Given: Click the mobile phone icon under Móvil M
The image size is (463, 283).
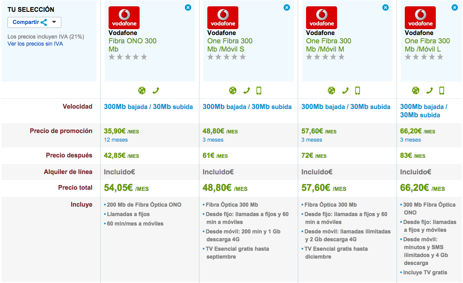Looking at the screenshot, I should pos(358,91).
